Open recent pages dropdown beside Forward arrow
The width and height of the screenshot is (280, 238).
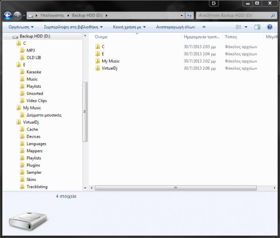pyautogui.click(x=24, y=15)
